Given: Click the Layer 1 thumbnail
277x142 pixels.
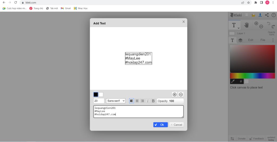Looking at the screenshot, I should tap(232, 33).
